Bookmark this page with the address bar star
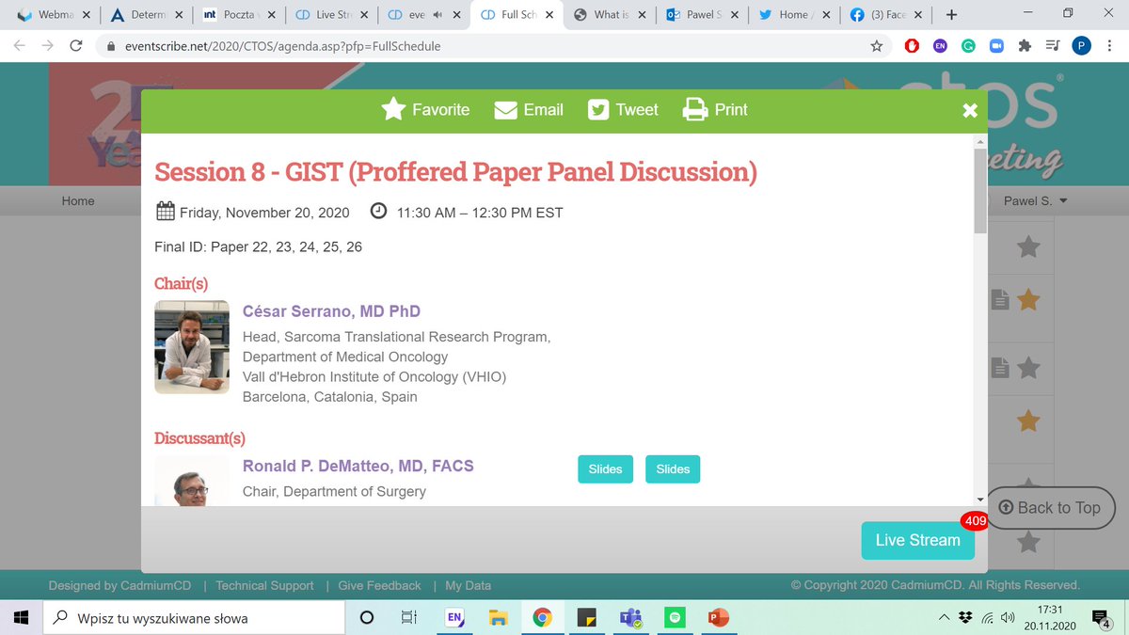 (876, 44)
